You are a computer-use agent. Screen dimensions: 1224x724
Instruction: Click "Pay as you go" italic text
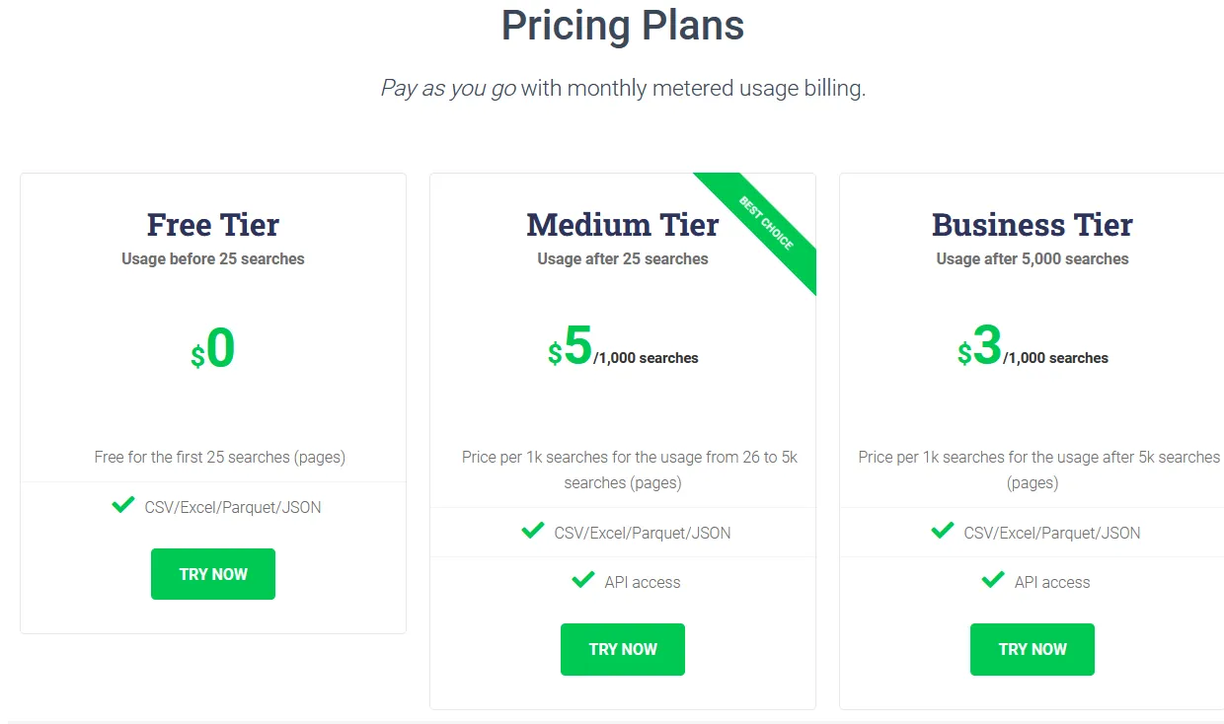tap(448, 89)
